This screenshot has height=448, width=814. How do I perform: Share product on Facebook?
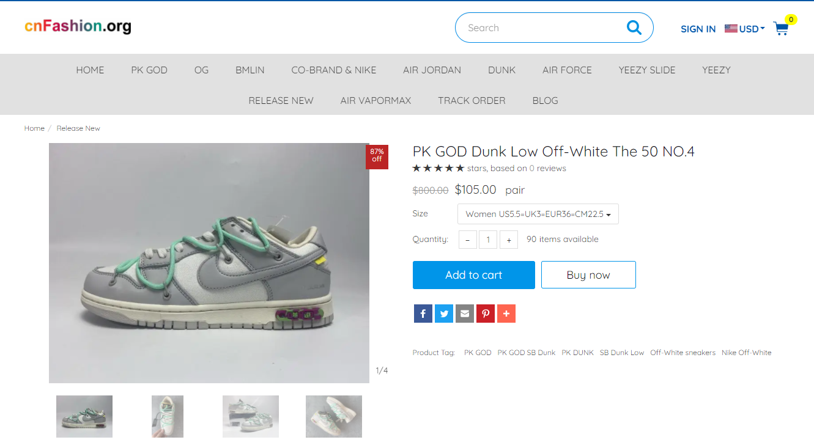(423, 314)
